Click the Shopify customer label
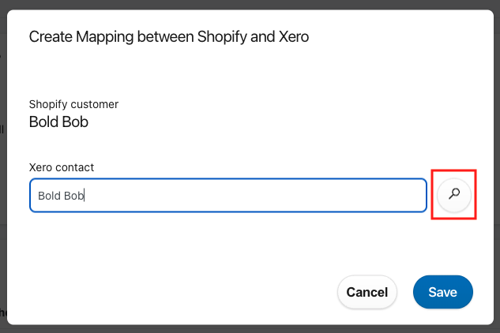 (73, 104)
